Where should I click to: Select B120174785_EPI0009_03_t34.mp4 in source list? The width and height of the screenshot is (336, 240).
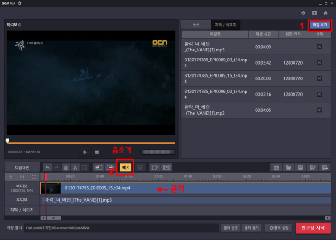click(256, 63)
